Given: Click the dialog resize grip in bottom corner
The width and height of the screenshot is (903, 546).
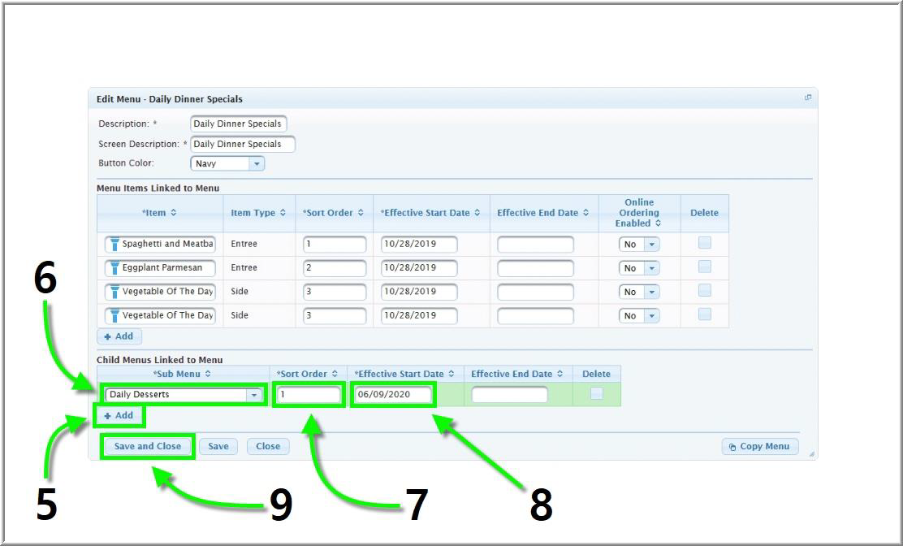Looking at the screenshot, I should click(811, 454).
